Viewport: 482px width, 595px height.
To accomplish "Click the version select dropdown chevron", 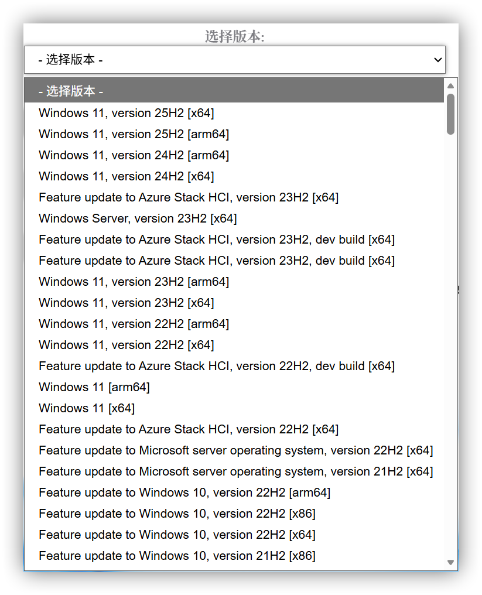I will click(x=437, y=60).
